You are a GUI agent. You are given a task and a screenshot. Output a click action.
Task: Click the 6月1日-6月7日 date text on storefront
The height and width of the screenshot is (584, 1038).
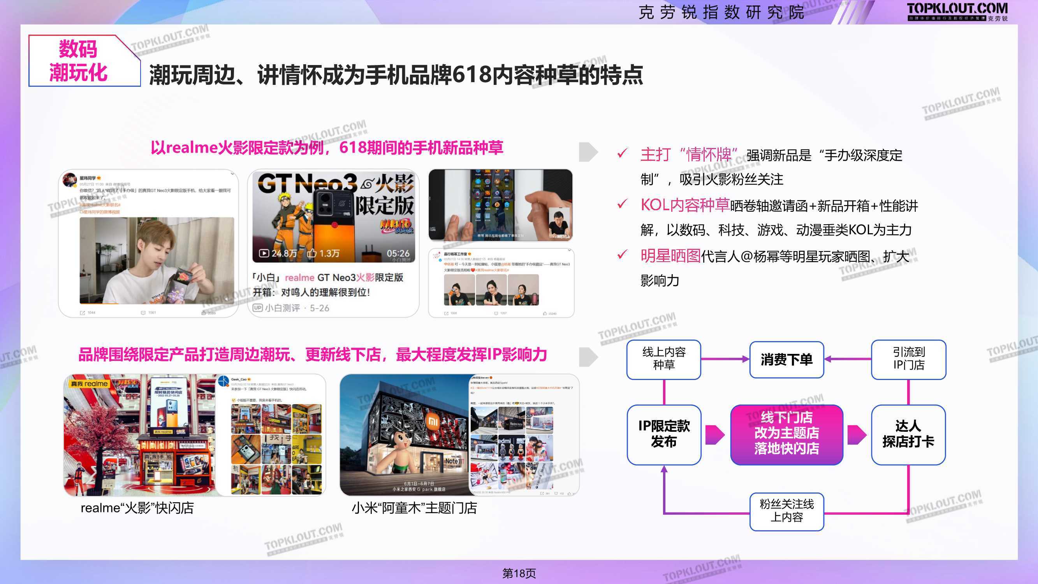419,483
